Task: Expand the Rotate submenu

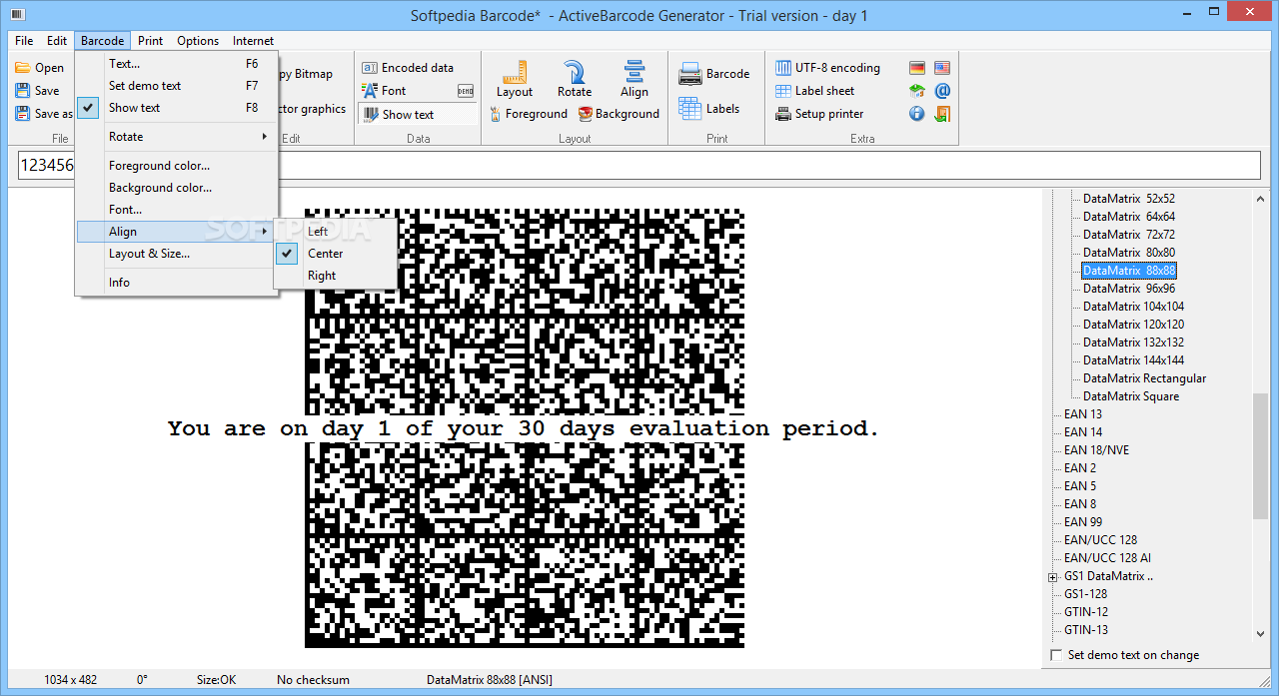Action: (x=176, y=137)
